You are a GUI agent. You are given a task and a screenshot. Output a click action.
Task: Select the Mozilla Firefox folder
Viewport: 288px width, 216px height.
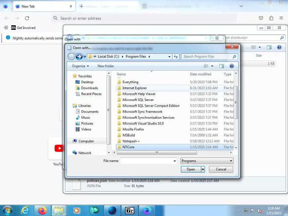pos(133,129)
